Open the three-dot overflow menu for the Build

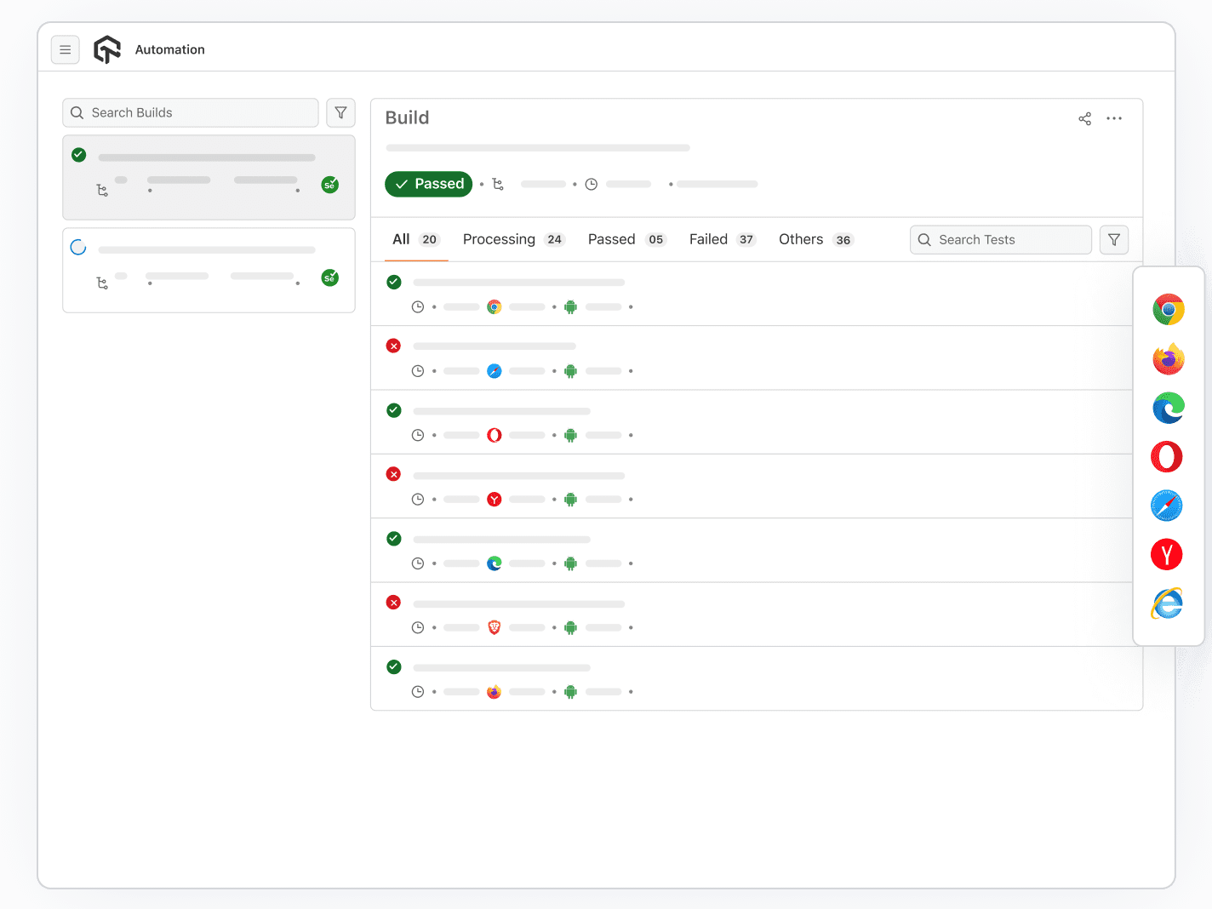pyautogui.click(x=1114, y=118)
